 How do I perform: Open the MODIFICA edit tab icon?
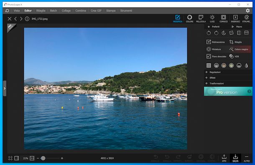click(178, 18)
